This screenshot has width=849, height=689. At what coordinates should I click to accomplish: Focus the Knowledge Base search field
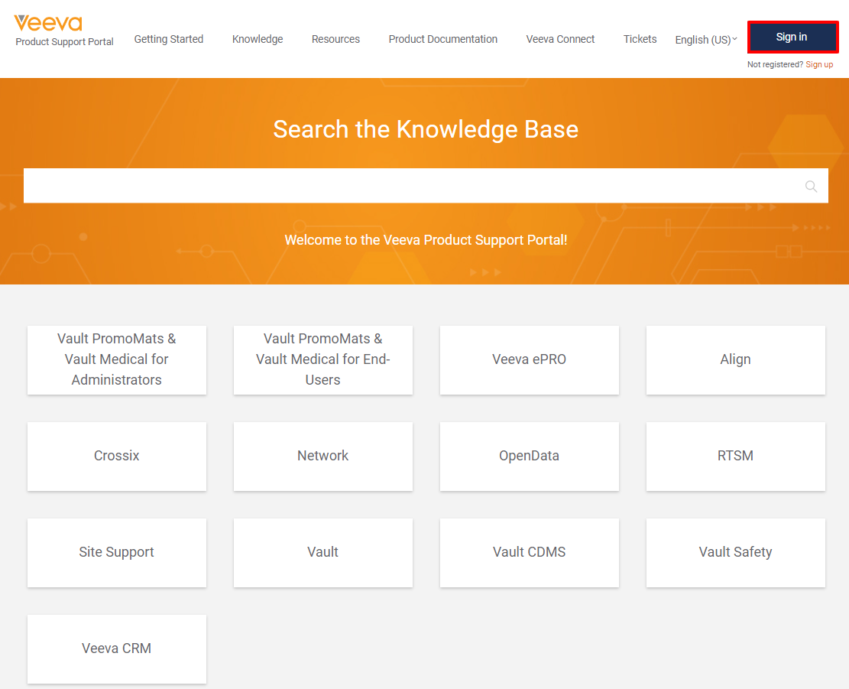[x=413, y=186]
